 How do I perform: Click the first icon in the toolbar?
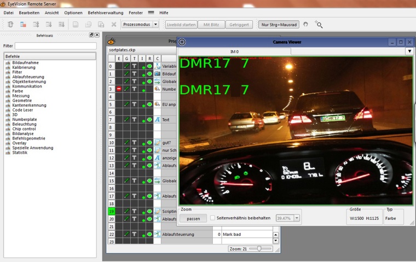click(x=10, y=25)
